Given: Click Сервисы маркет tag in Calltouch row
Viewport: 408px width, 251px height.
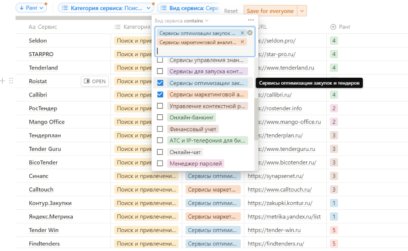Looking at the screenshot, I should [x=213, y=190].
